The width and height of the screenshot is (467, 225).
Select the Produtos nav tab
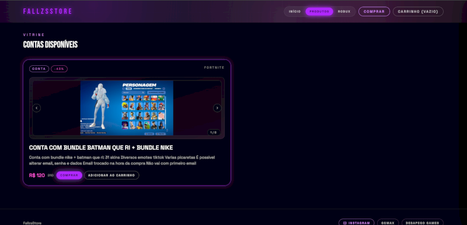tap(319, 12)
